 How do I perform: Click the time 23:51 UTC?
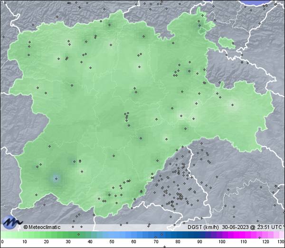click(268, 227)
